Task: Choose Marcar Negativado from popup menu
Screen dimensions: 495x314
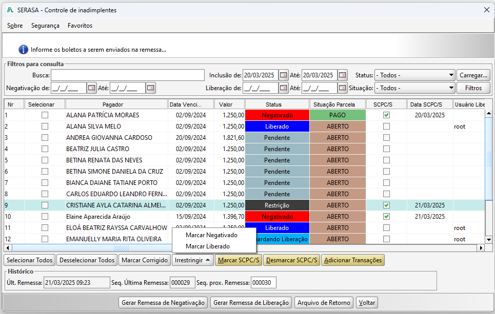Action: (x=211, y=235)
